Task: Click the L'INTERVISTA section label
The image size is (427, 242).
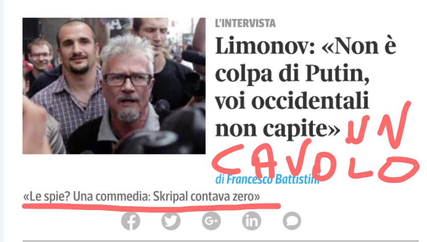Action: [245, 23]
